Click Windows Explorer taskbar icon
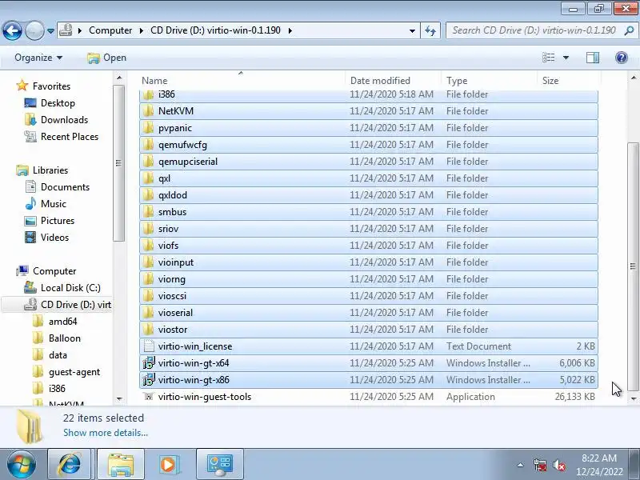 (x=121, y=464)
